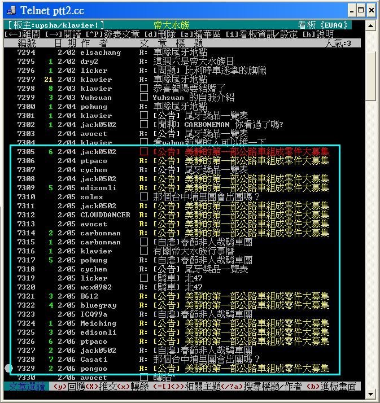Click the (b)進板畫面 hint
Viewport: 380px width, 403px height.
[331, 386]
